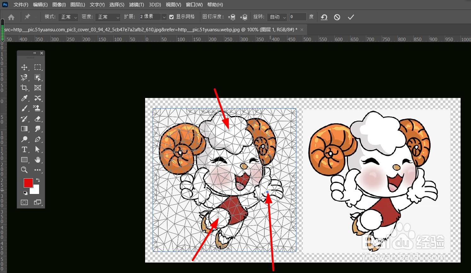Screen dimensions: 471x273
Task: Click the rotation degrees input field
Action: [x=298, y=17]
